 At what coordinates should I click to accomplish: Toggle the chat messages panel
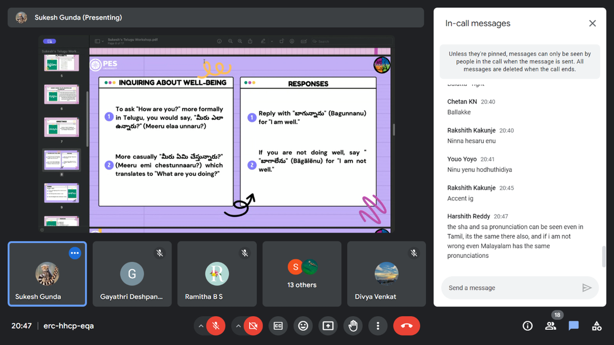pyautogui.click(x=574, y=326)
